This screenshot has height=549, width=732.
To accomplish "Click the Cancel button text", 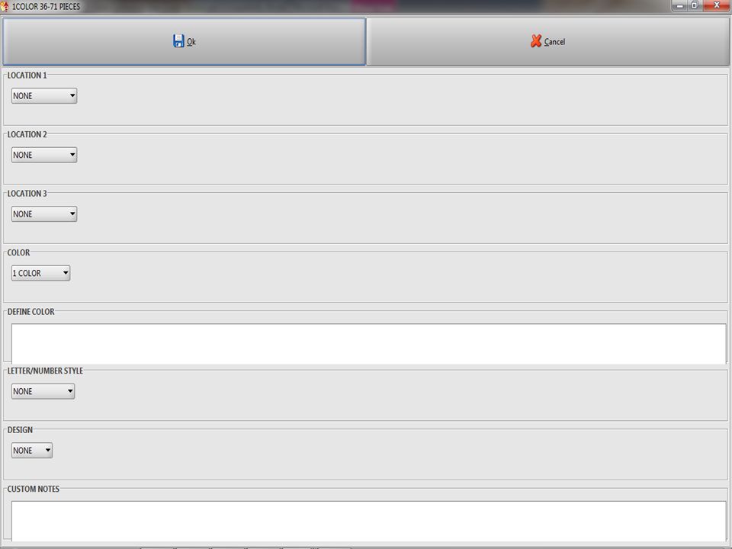I will pos(554,41).
